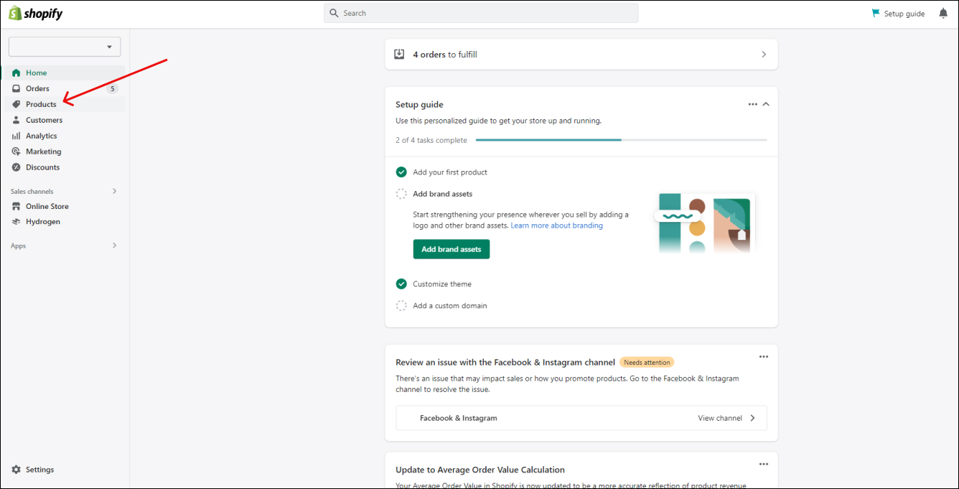Click the Orders inbox icon
This screenshot has width=959, height=489.
(x=17, y=88)
